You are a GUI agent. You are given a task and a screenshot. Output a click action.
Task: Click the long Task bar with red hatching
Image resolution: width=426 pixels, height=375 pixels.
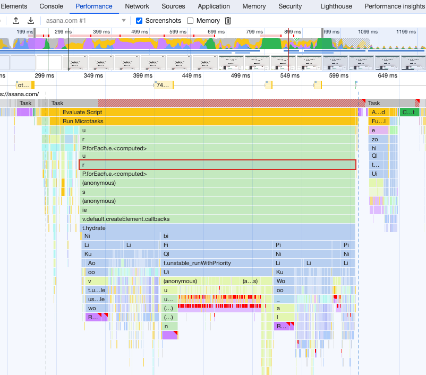click(207, 103)
